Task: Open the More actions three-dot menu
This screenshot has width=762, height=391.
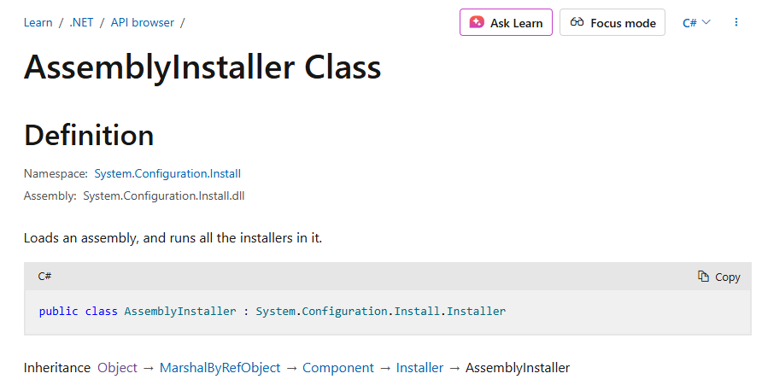Action: 736,22
